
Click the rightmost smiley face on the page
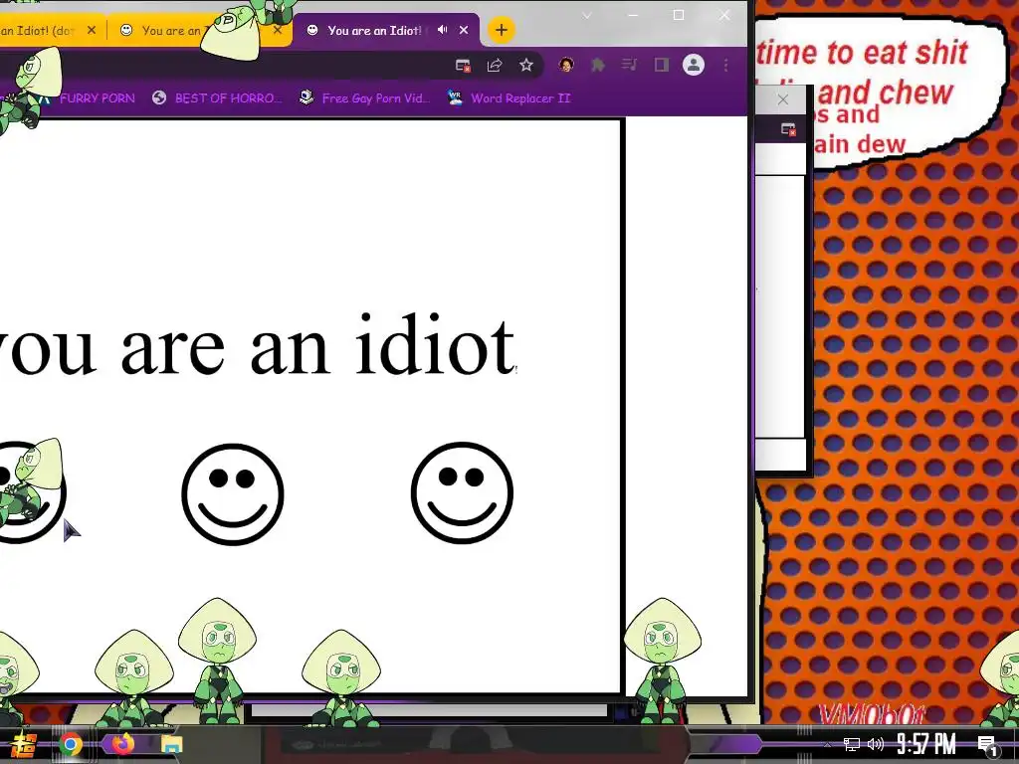(x=462, y=492)
